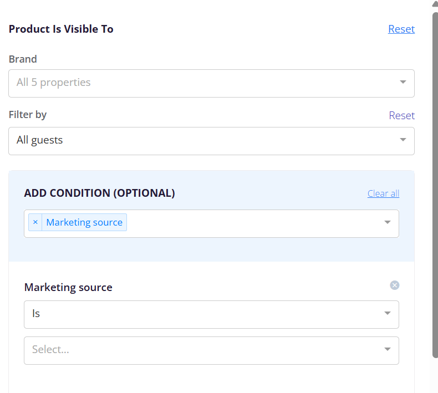The image size is (438, 393).
Task: Click Reset next to Filter by
Action: (x=402, y=115)
